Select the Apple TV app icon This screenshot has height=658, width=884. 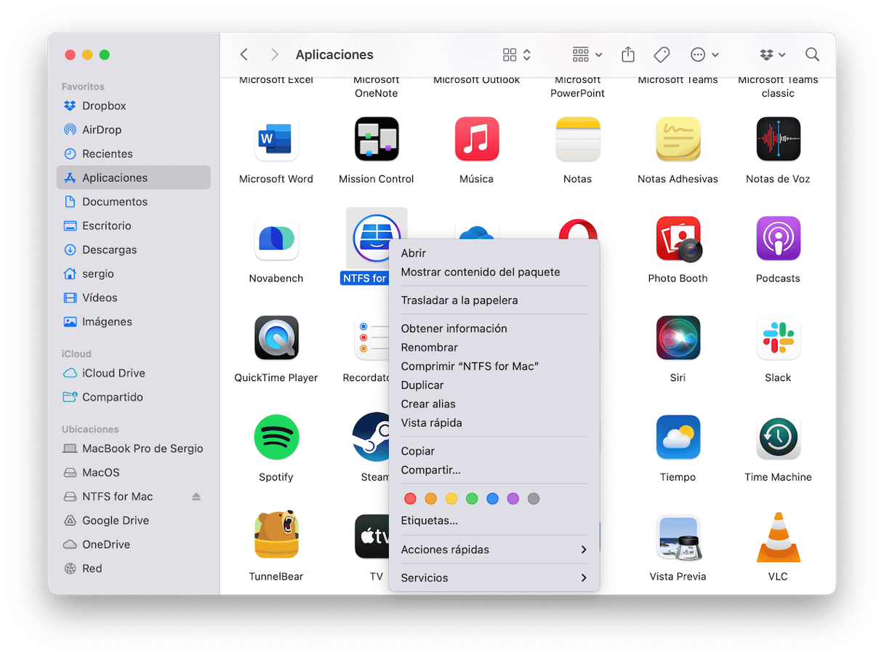coord(371,537)
